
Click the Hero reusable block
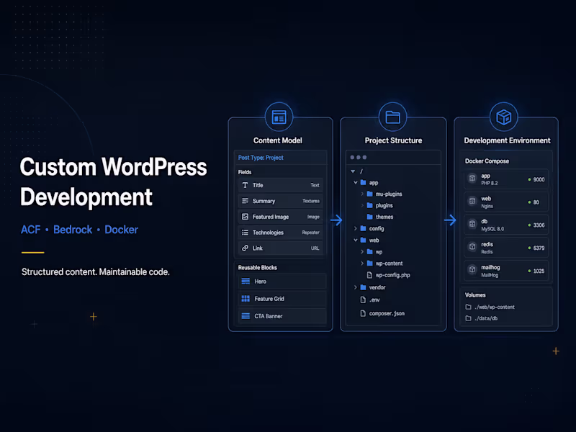tap(282, 282)
